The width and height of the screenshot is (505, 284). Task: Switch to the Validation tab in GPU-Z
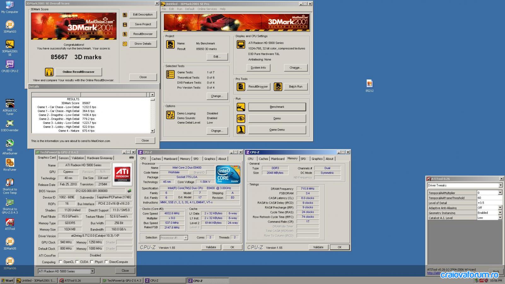click(78, 158)
